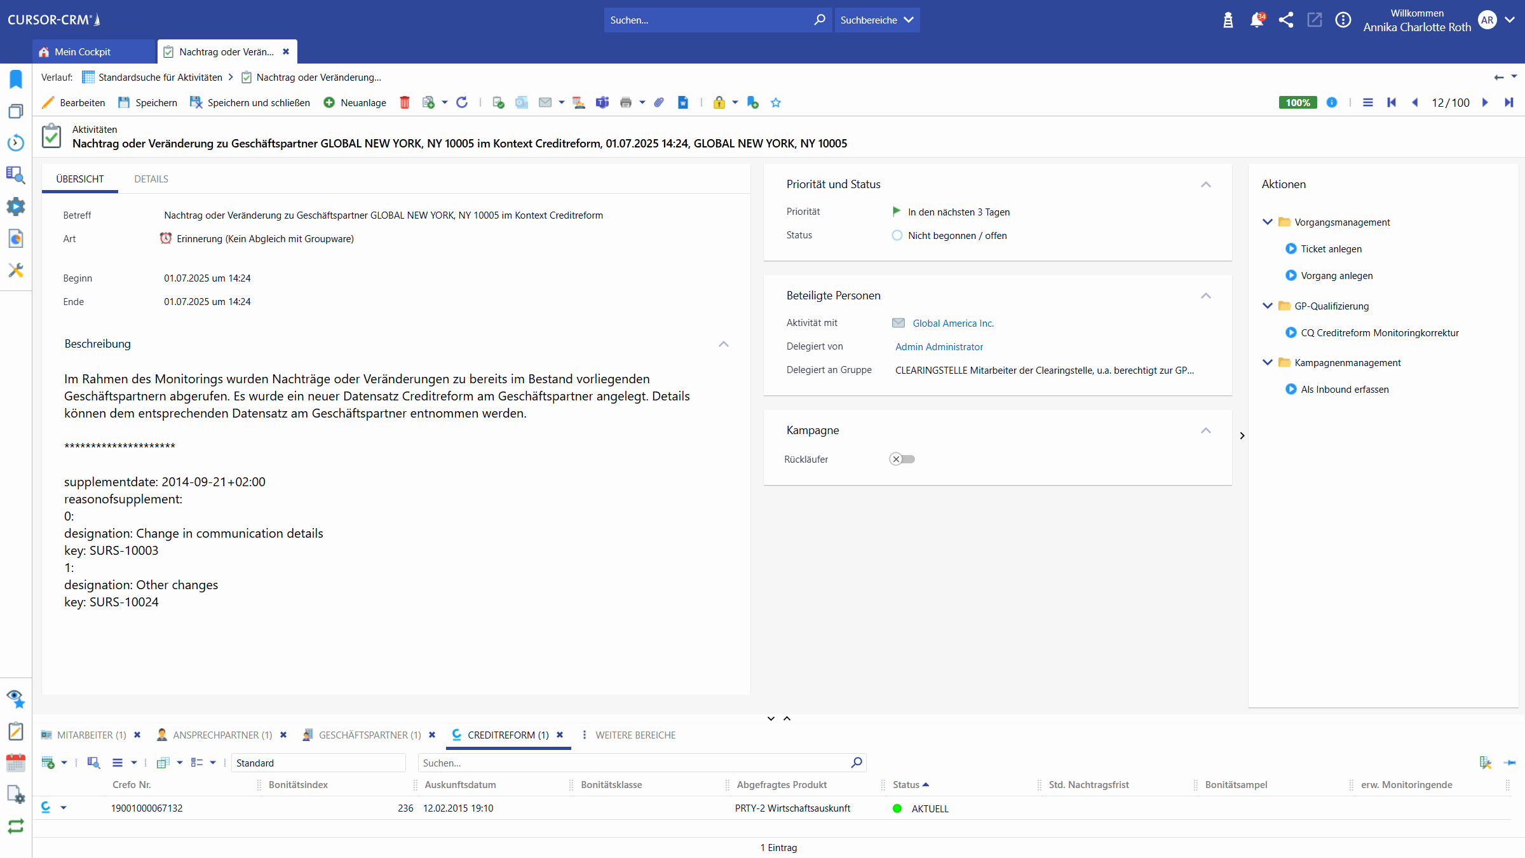
Task: Open the print options dropdown arrow
Action: click(x=642, y=102)
